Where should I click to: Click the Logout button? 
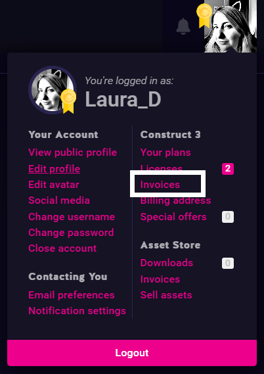132,353
